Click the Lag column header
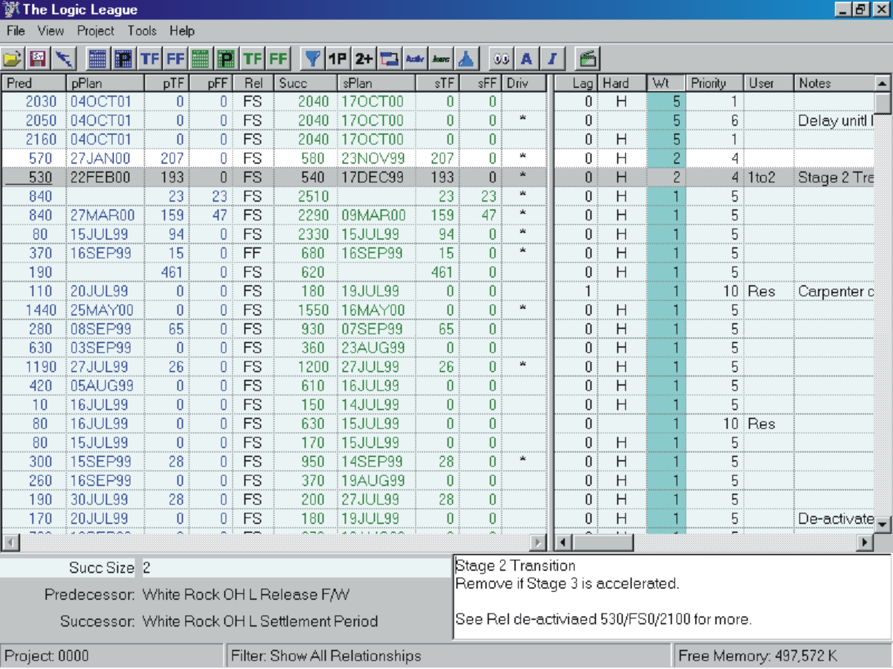 point(576,83)
